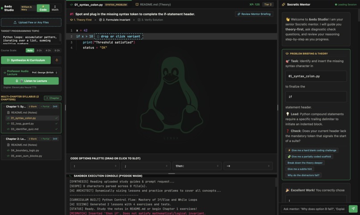This screenshot has height=215, width=360.
Task: Set course scale to 5 Ch
Action: (57, 50)
